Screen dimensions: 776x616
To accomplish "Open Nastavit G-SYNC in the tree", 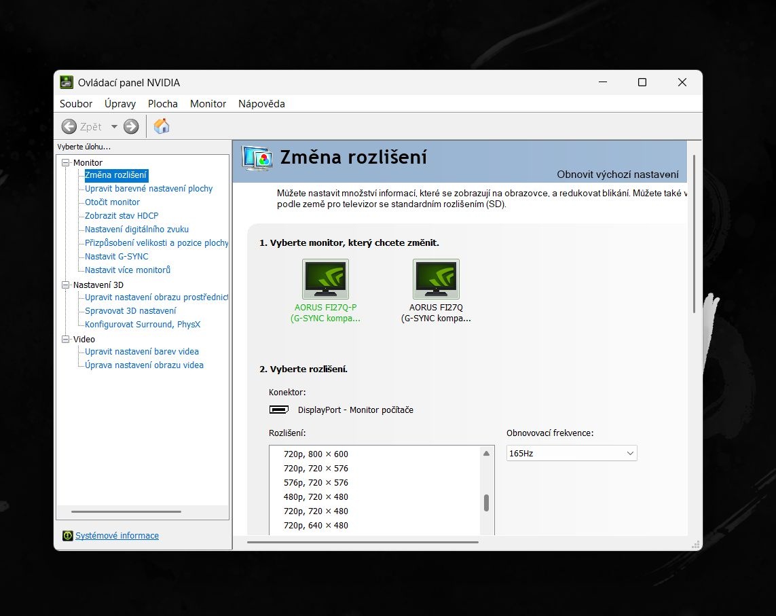I will coord(116,257).
